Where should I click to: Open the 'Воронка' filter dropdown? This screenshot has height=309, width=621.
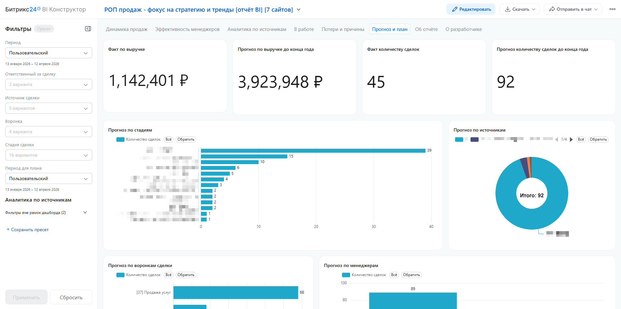[49, 132]
